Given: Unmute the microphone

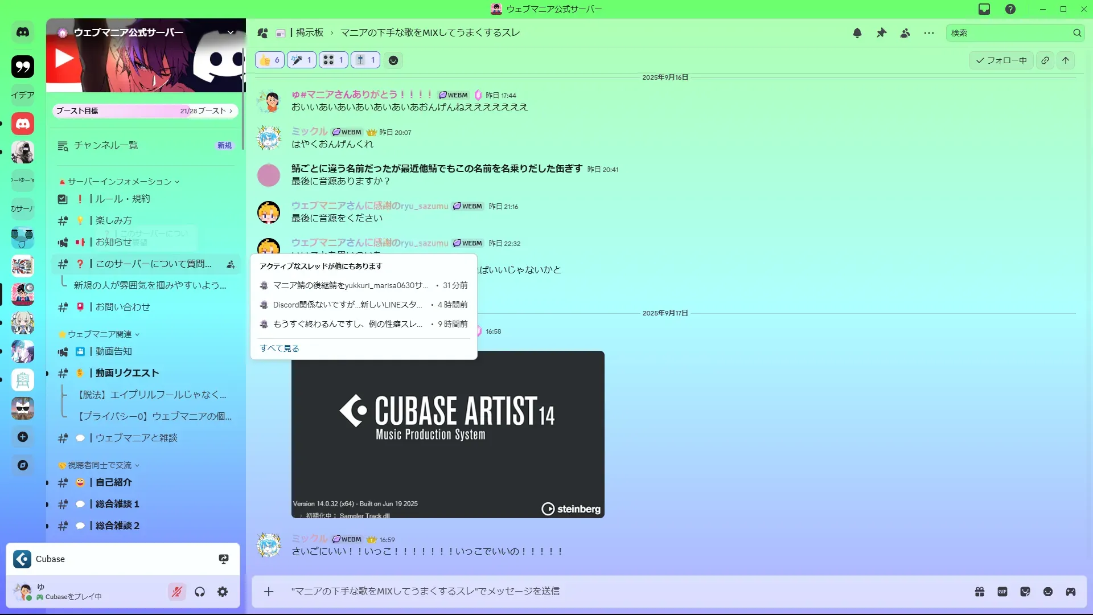Looking at the screenshot, I should pos(177,592).
